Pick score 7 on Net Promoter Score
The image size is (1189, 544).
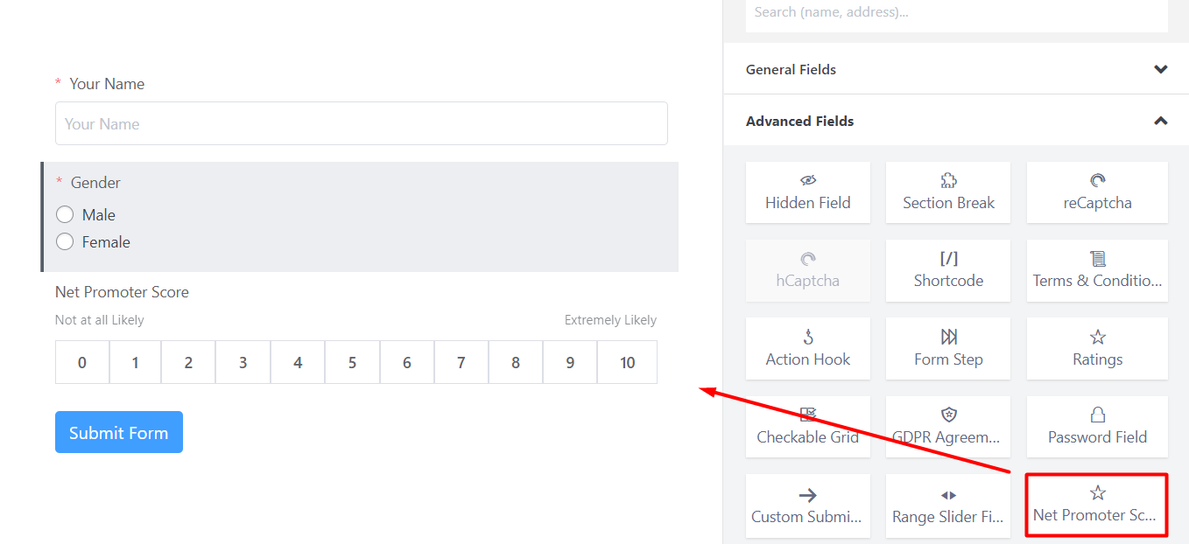pyautogui.click(x=461, y=361)
